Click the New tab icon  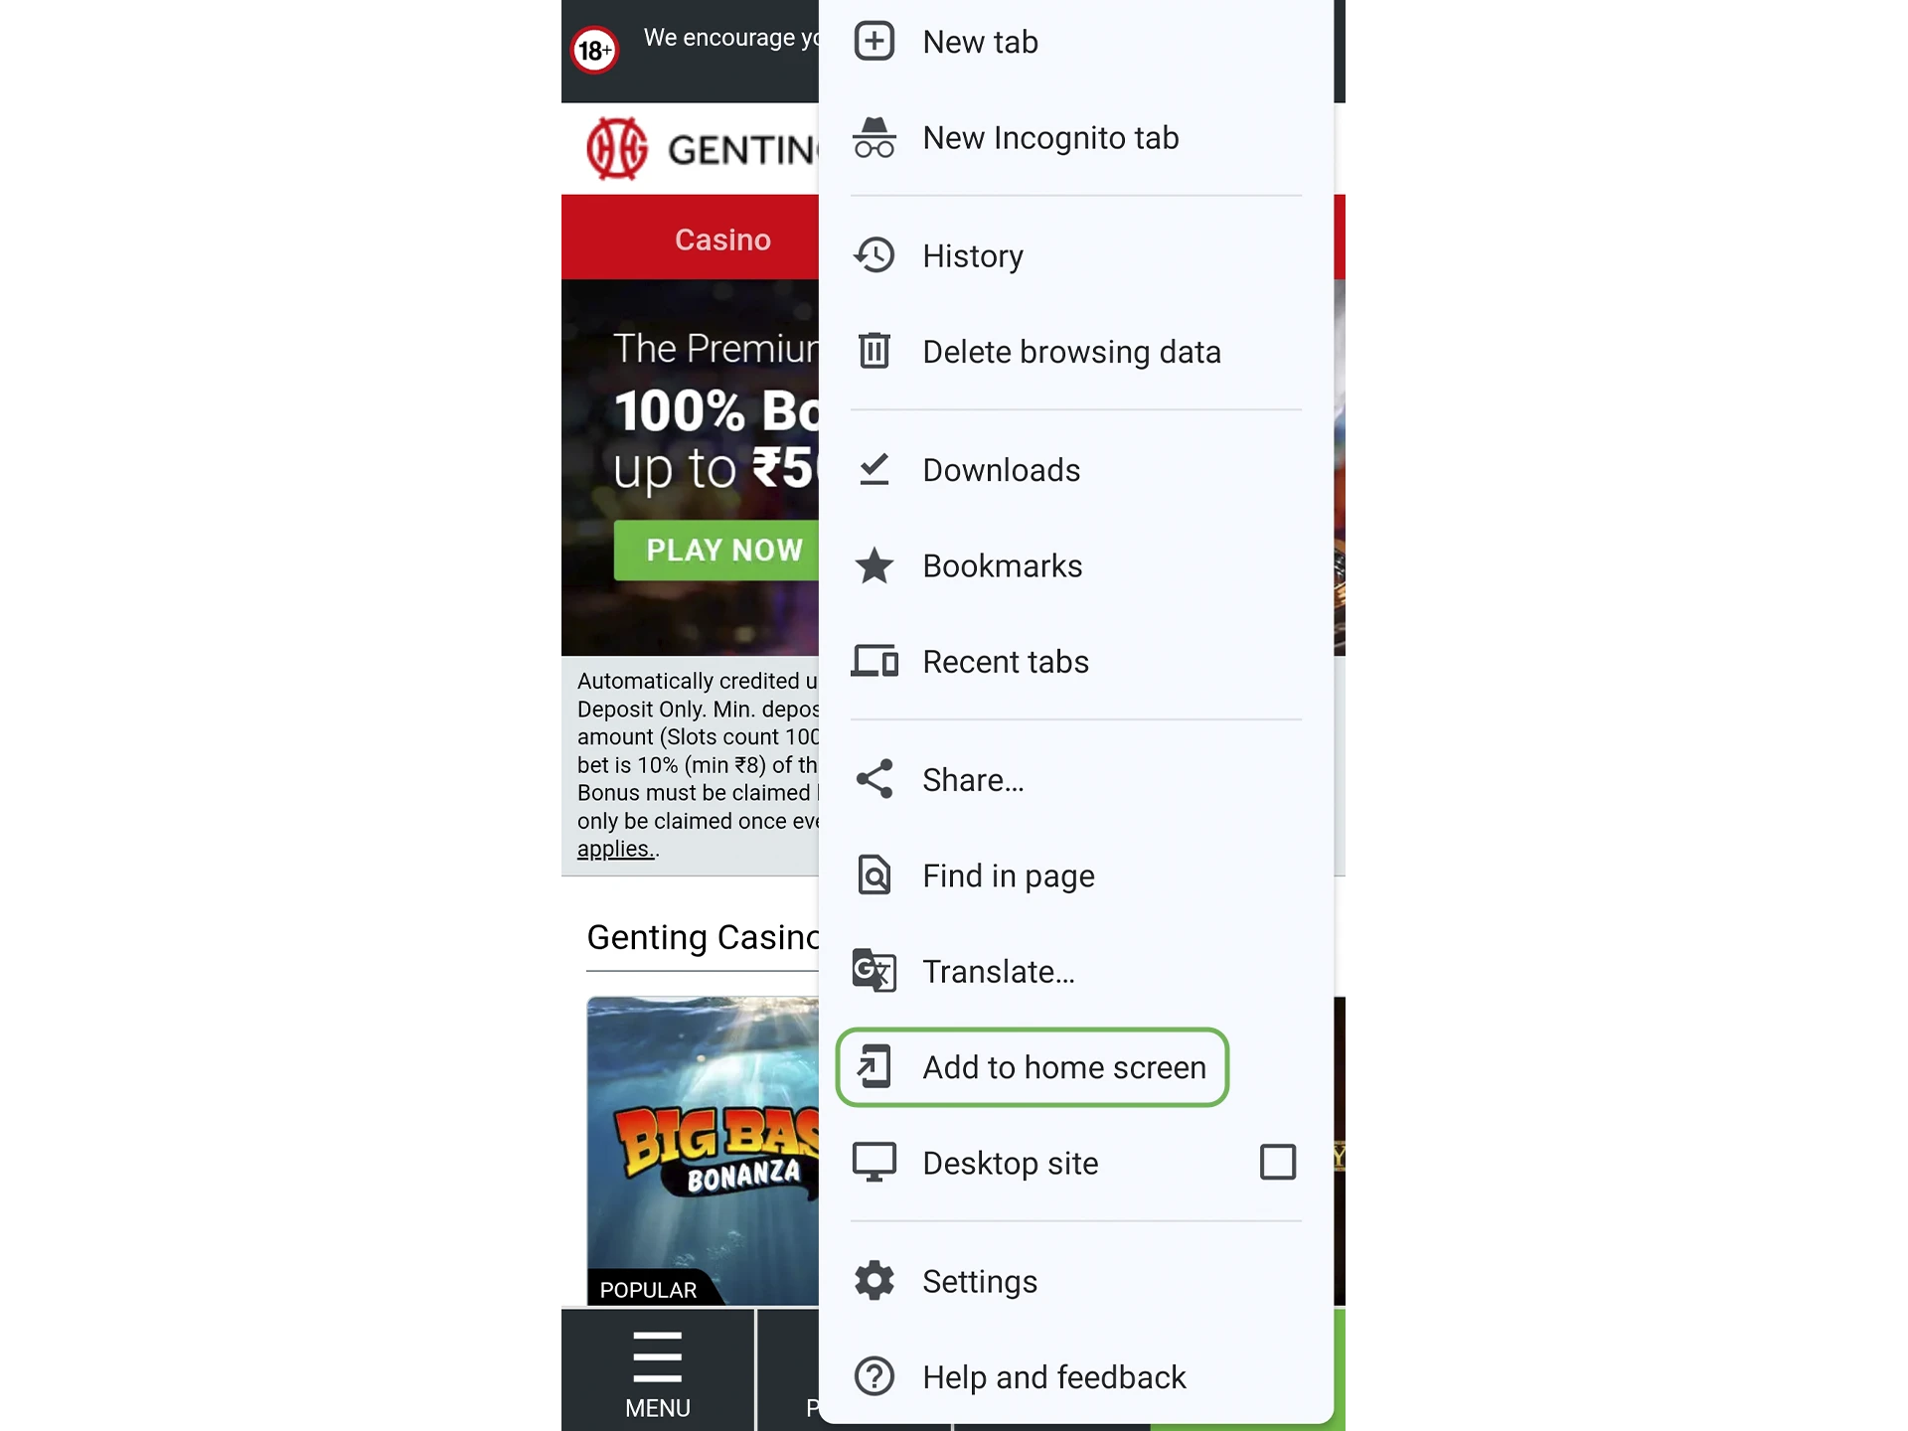(874, 42)
